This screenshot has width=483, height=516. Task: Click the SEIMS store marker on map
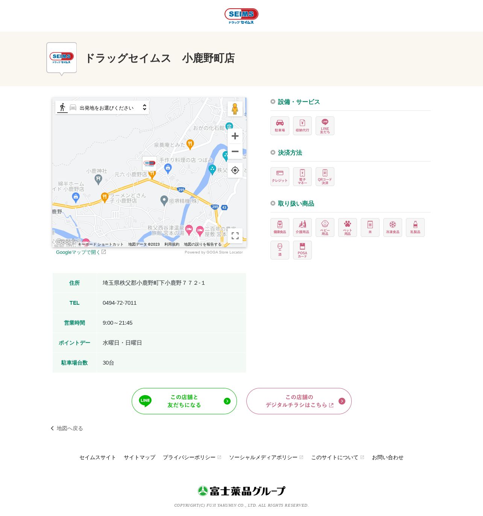point(150,164)
